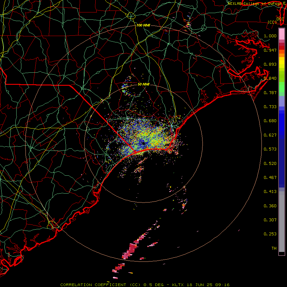
Task: Click the [CC] label above color bar
Action: pyautogui.click(x=272, y=22)
